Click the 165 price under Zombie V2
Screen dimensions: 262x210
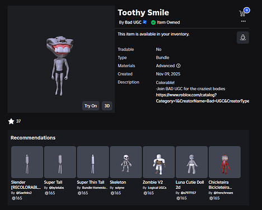[148, 193]
